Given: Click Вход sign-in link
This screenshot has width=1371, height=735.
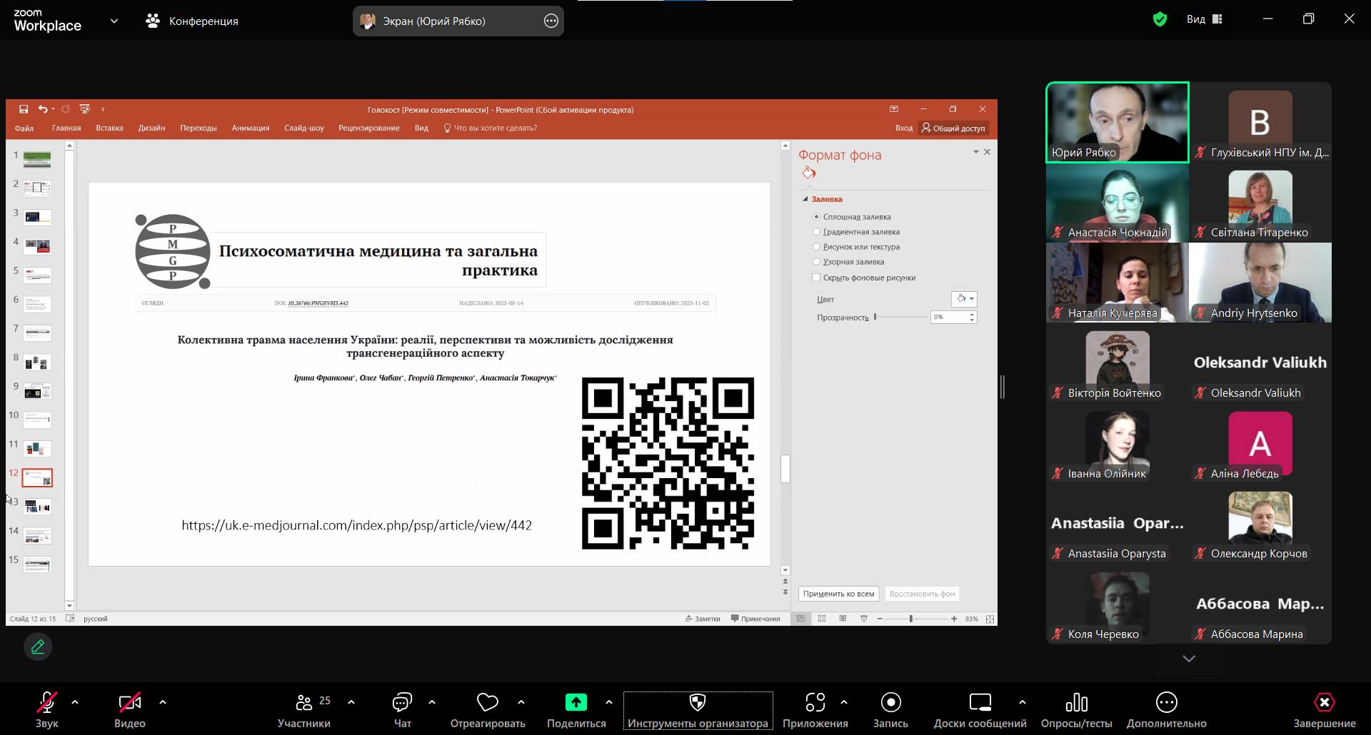Looking at the screenshot, I should [x=903, y=128].
